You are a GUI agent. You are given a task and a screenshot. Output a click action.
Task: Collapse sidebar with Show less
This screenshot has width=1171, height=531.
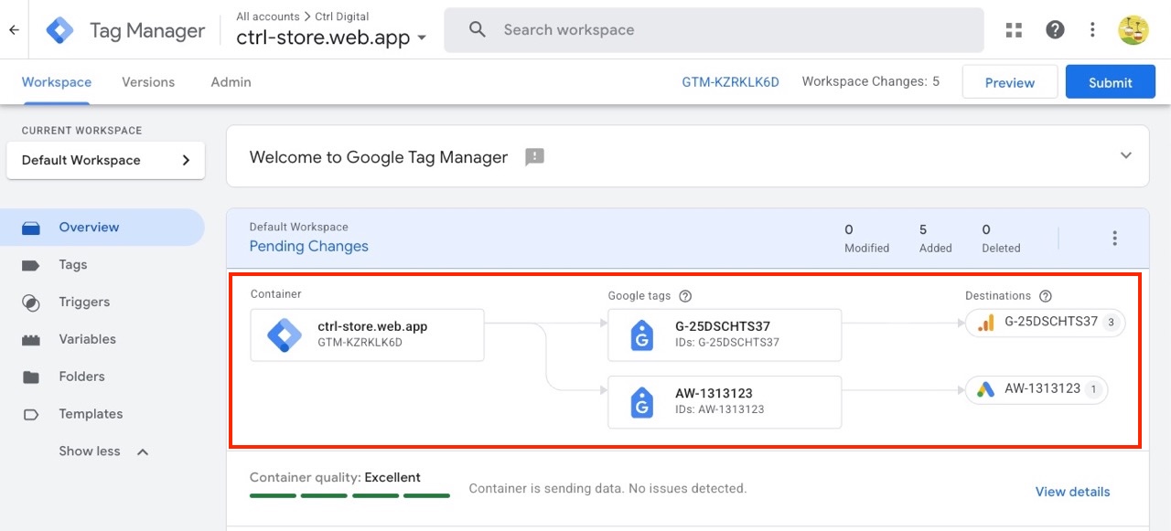[x=103, y=451]
